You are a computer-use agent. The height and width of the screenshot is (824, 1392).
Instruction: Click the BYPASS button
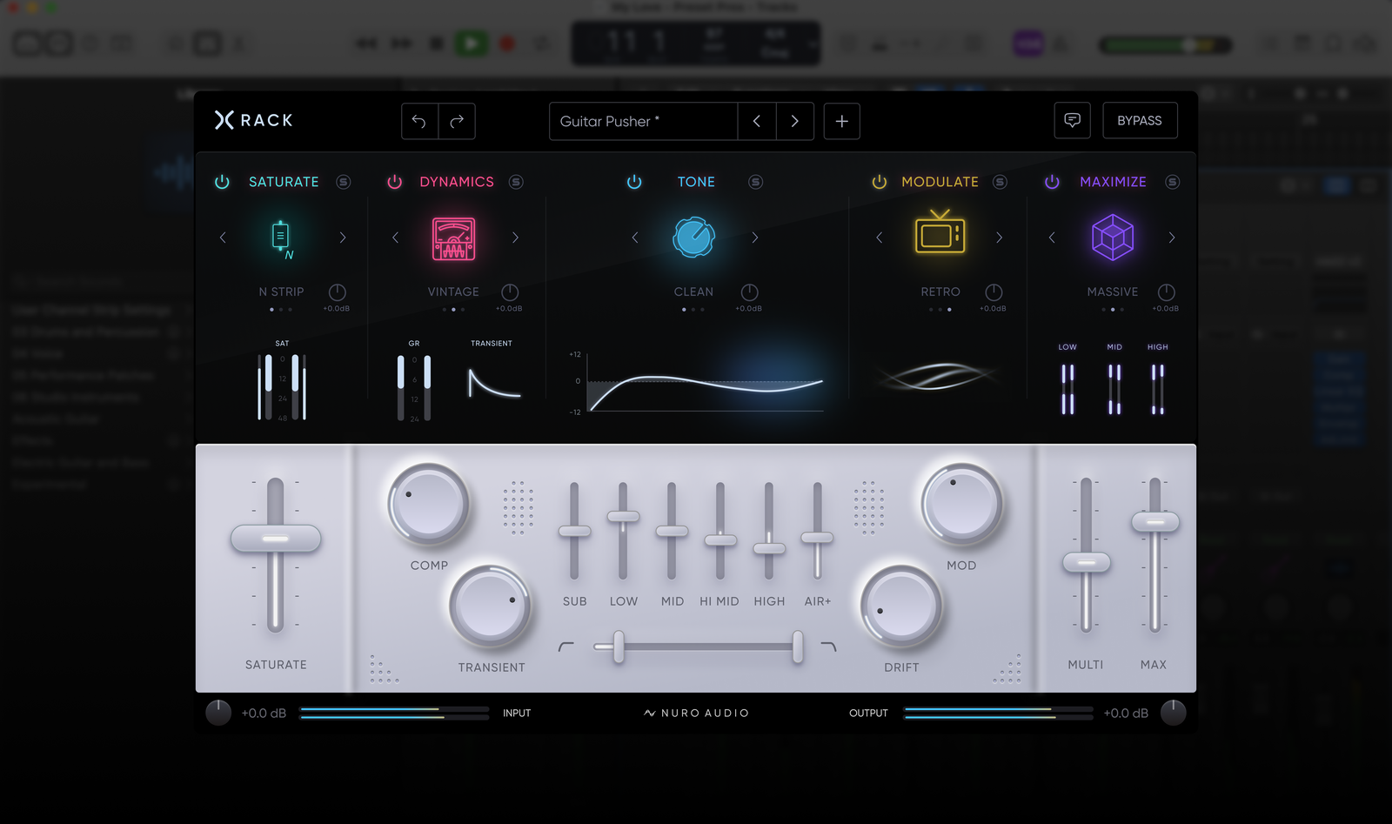(1140, 120)
